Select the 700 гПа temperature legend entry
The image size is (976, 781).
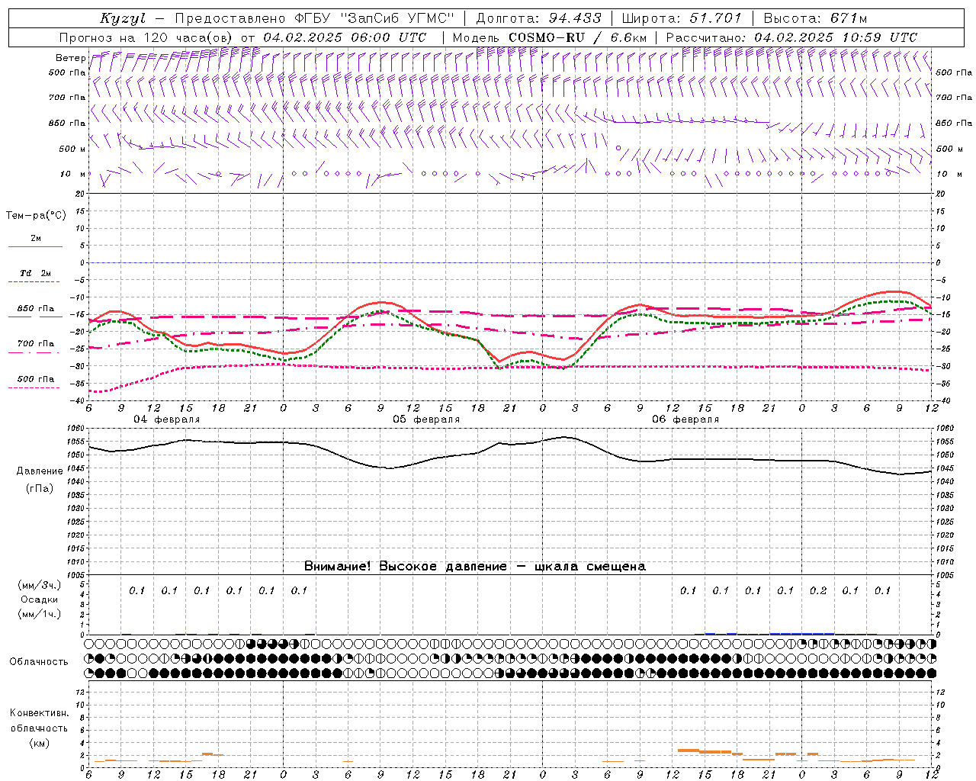[x=35, y=344]
